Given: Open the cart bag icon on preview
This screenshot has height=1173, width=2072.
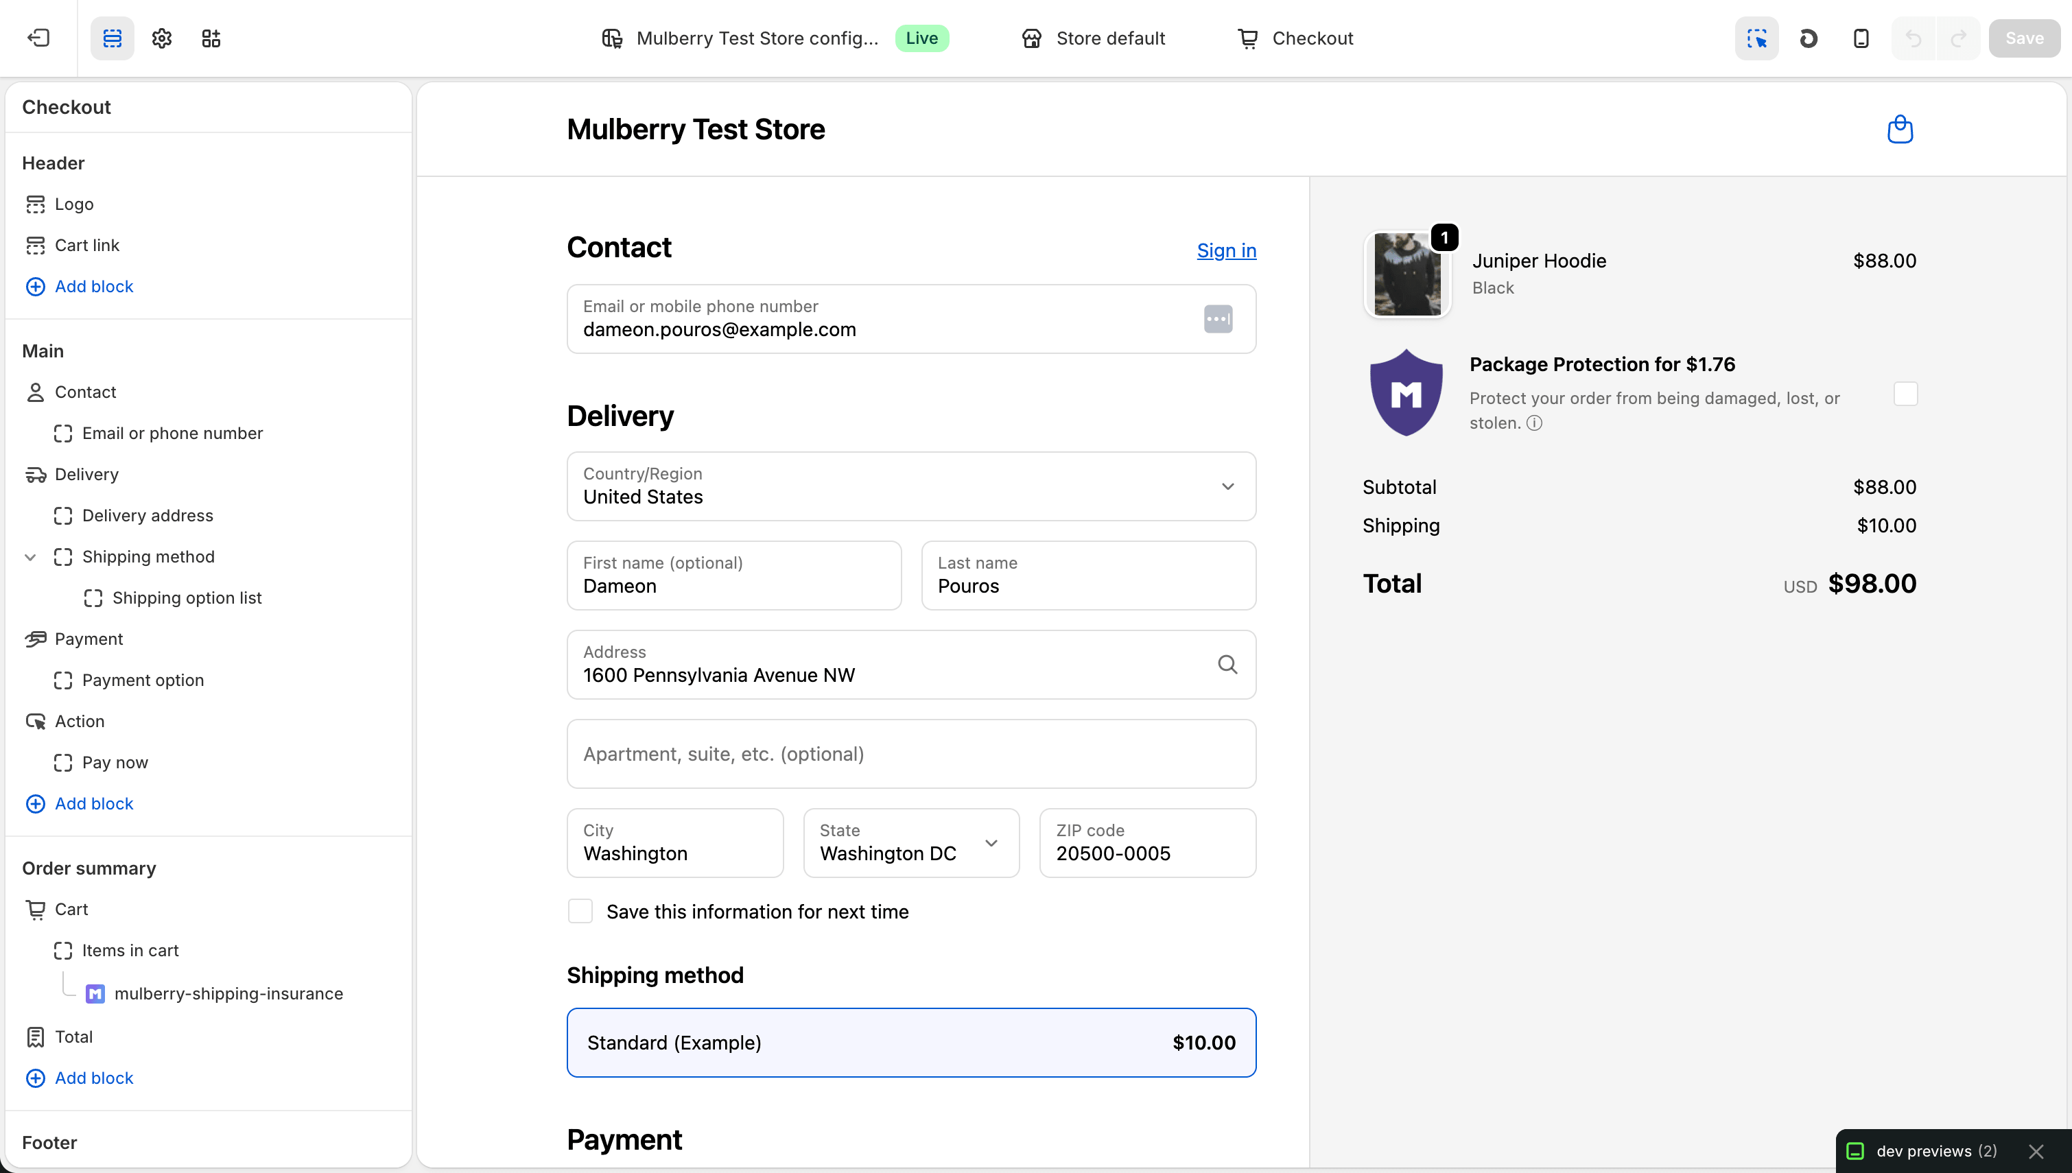Looking at the screenshot, I should (1900, 129).
